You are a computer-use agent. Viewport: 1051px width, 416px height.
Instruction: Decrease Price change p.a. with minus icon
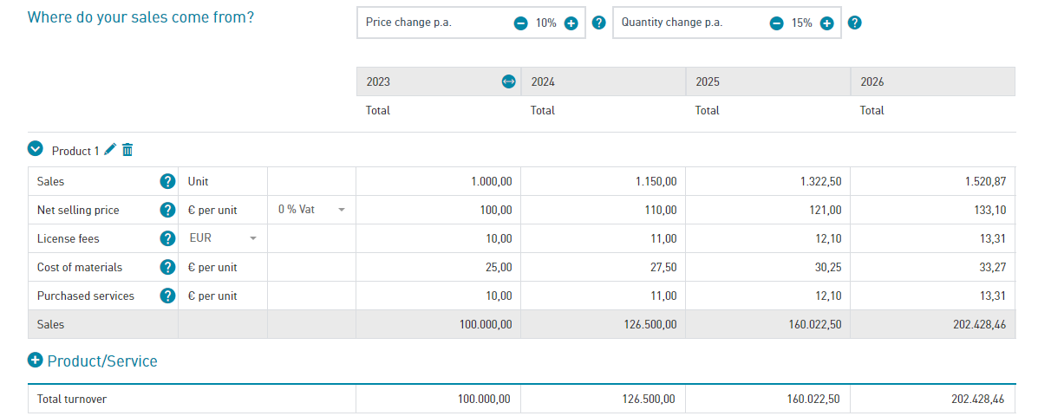coord(520,23)
